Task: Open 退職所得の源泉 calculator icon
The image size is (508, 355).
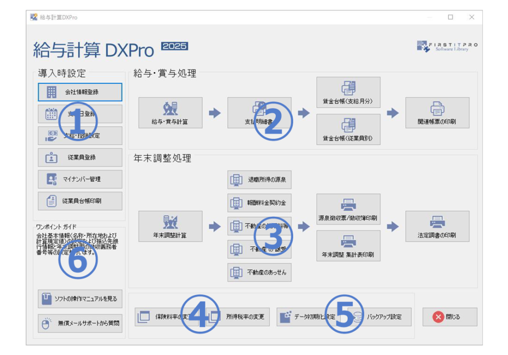Action: 236,180
